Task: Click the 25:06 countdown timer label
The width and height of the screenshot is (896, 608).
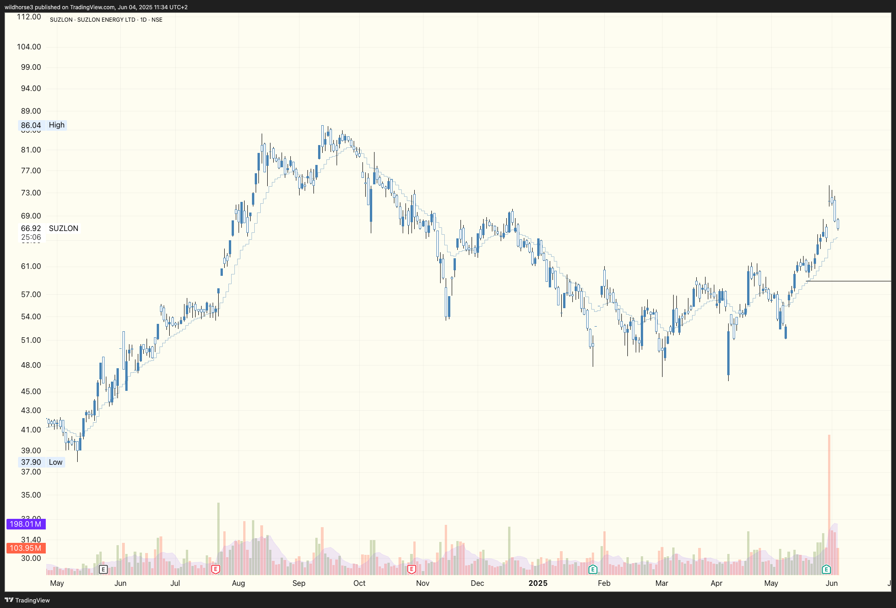Action: click(31, 237)
